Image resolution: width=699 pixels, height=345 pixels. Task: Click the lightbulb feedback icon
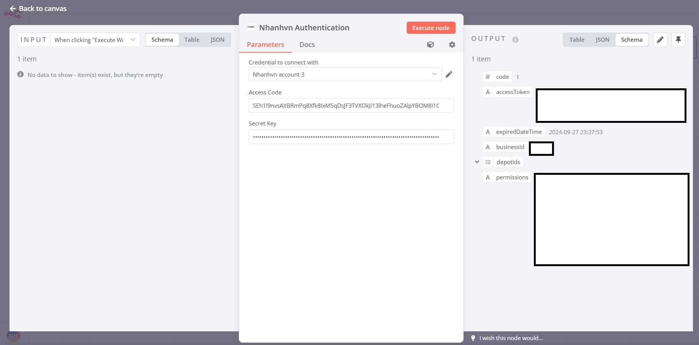473,338
